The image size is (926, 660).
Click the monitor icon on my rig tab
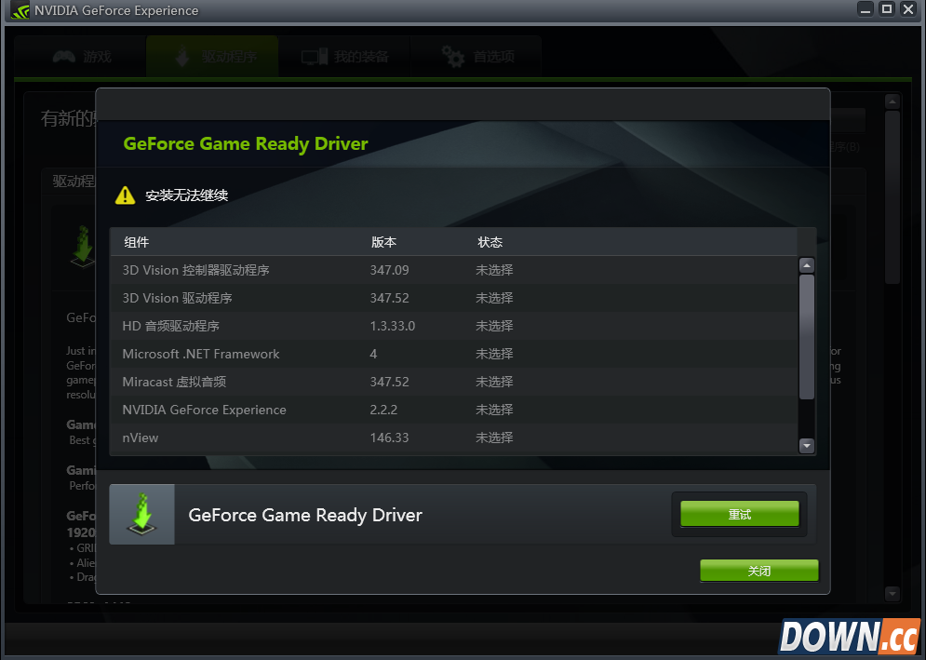[315, 57]
